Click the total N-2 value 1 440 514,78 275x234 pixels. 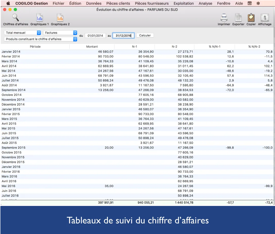pos(184,203)
